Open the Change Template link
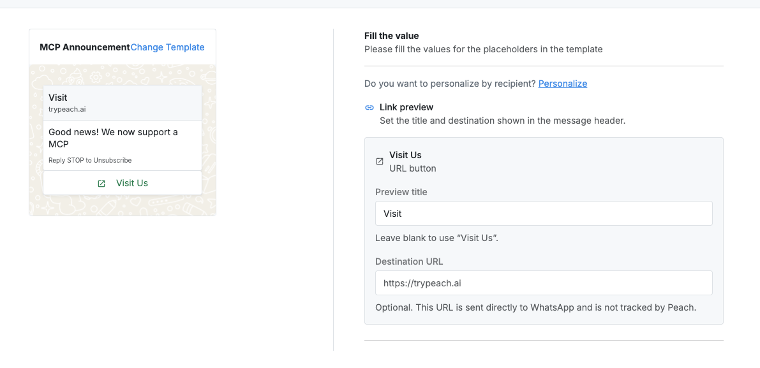This screenshot has width=760, height=368. pos(168,47)
